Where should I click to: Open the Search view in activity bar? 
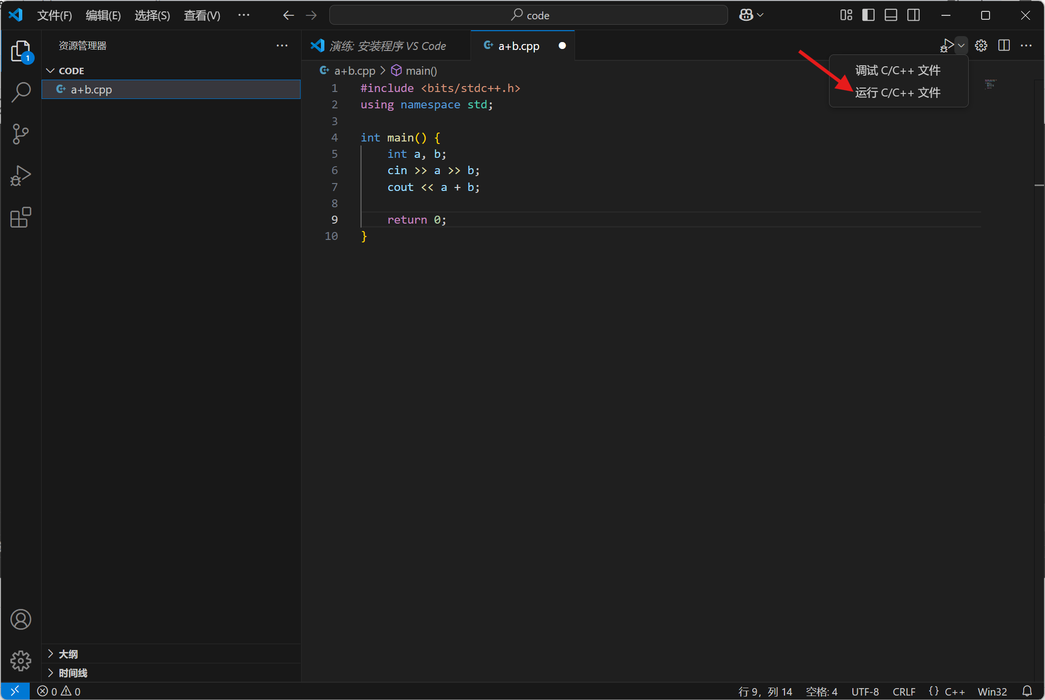click(21, 92)
